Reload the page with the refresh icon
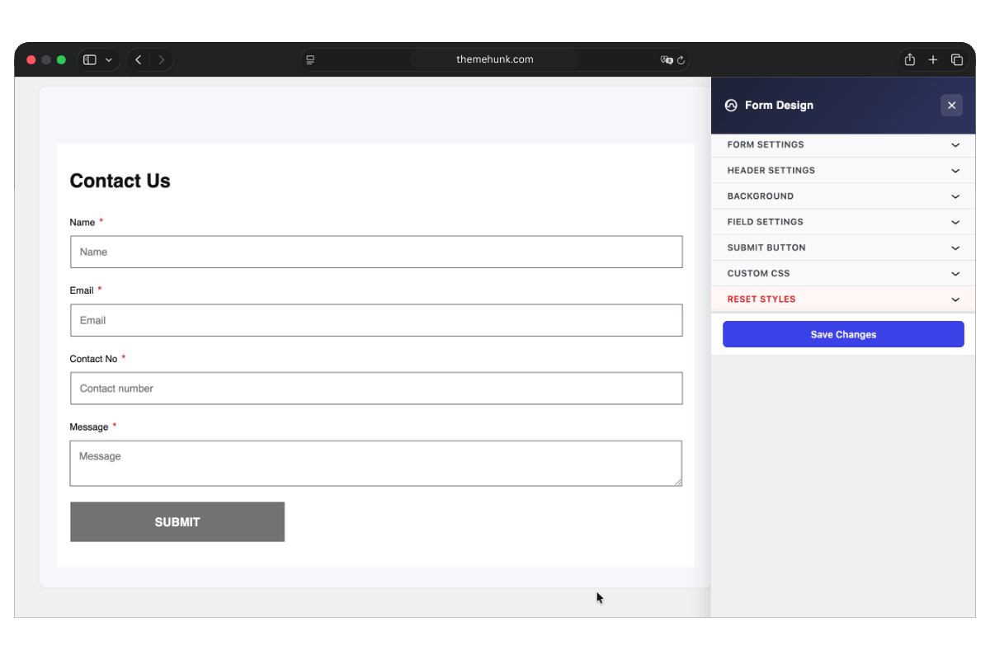The width and height of the screenshot is (990, 660). pos(681,60)
